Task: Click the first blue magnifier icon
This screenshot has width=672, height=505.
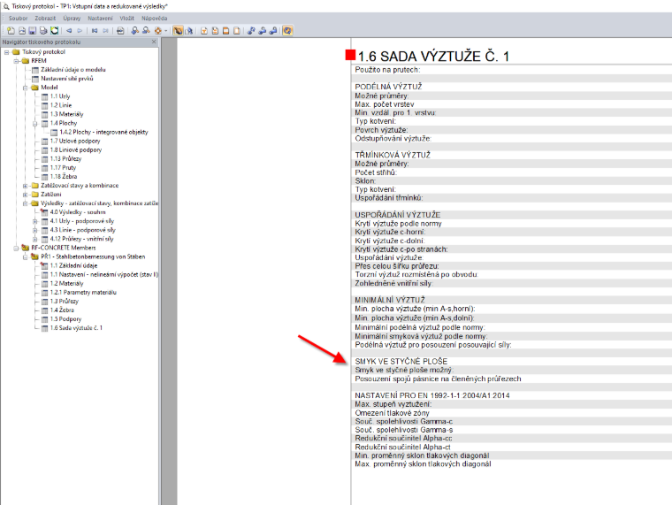Action: (x=135, y=30)
